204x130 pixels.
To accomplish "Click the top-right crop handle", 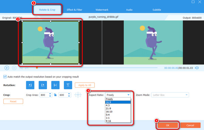I will point(79,21).
